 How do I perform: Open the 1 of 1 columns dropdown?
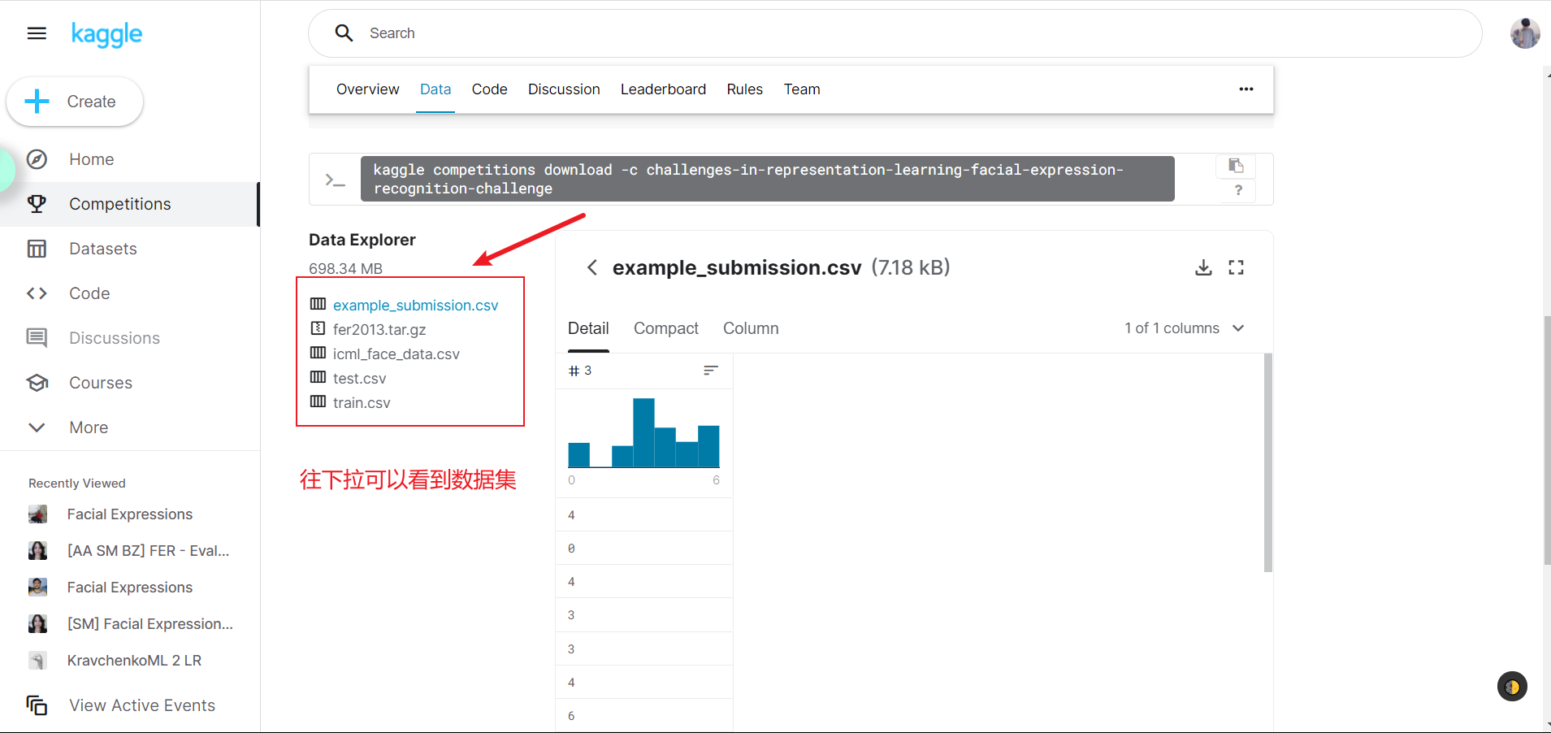(1184, 328)
